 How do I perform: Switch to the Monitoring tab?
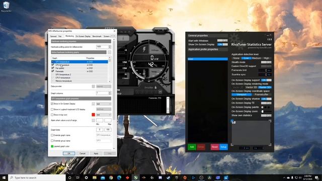69,36
